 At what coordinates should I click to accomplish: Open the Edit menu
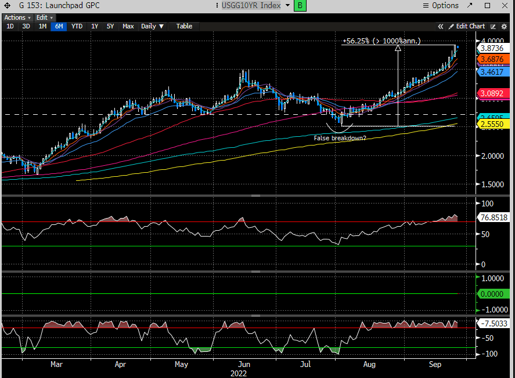[x=42, y=18]
